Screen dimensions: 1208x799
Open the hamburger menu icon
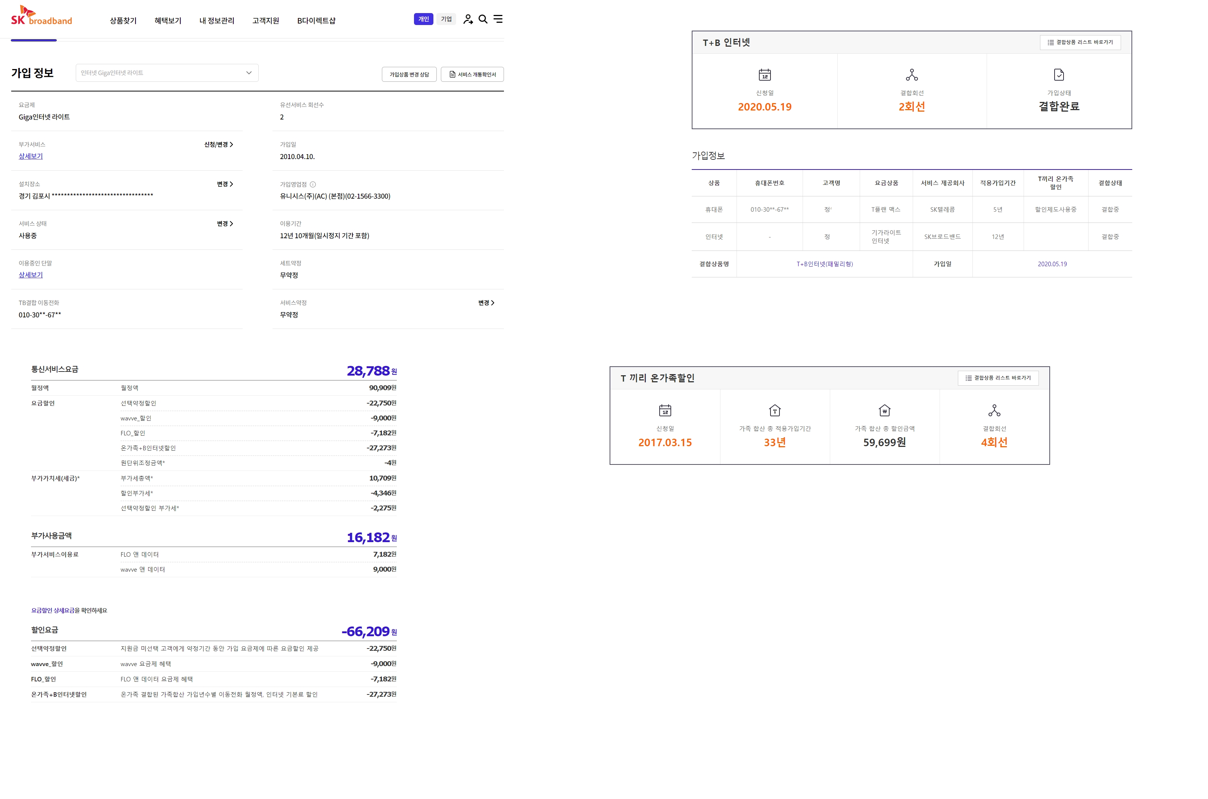[x=498, y=19]
